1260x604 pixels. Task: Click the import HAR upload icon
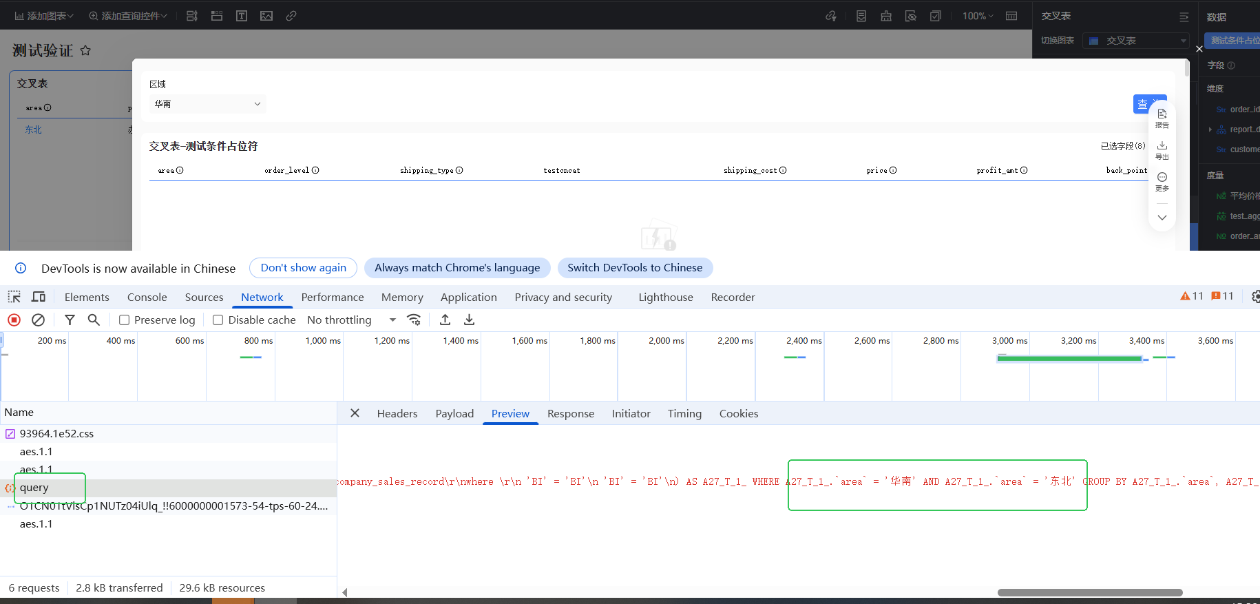(x=445, y=320)
